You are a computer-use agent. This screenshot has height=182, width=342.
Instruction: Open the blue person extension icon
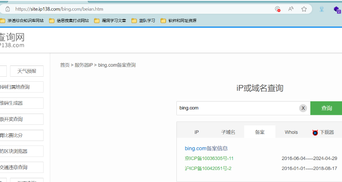click(322, 9)
